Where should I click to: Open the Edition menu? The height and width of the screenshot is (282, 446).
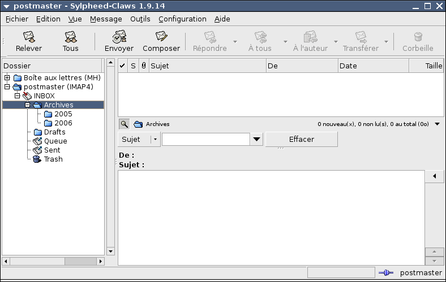click(48, 19)
